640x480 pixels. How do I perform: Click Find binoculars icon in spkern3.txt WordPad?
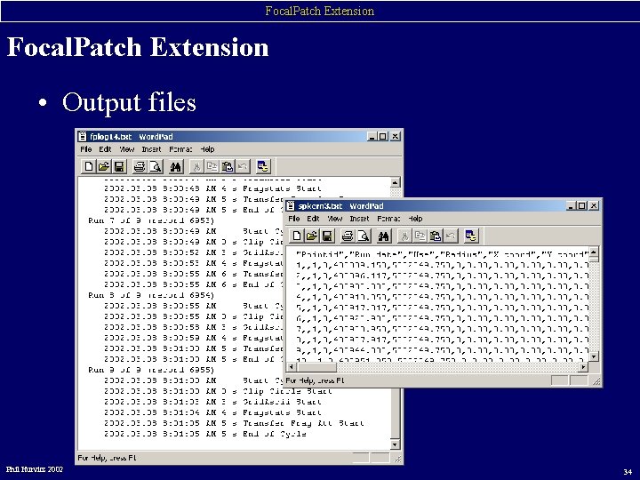[384, 236]
